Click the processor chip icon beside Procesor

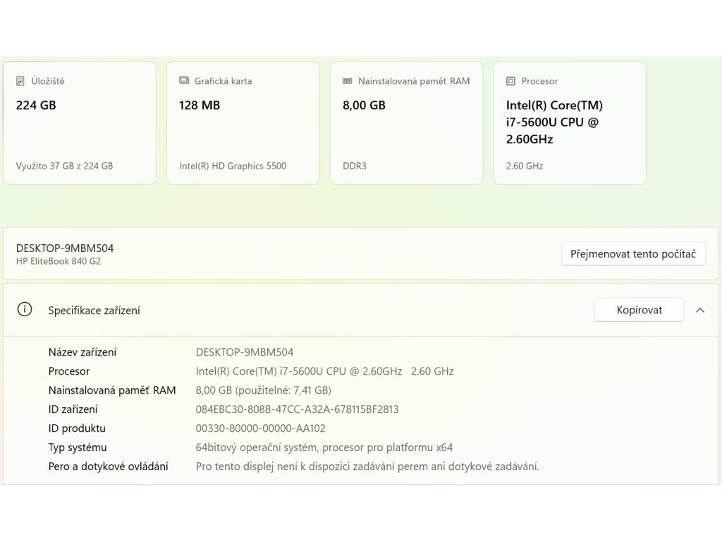[x=510, y=81]
